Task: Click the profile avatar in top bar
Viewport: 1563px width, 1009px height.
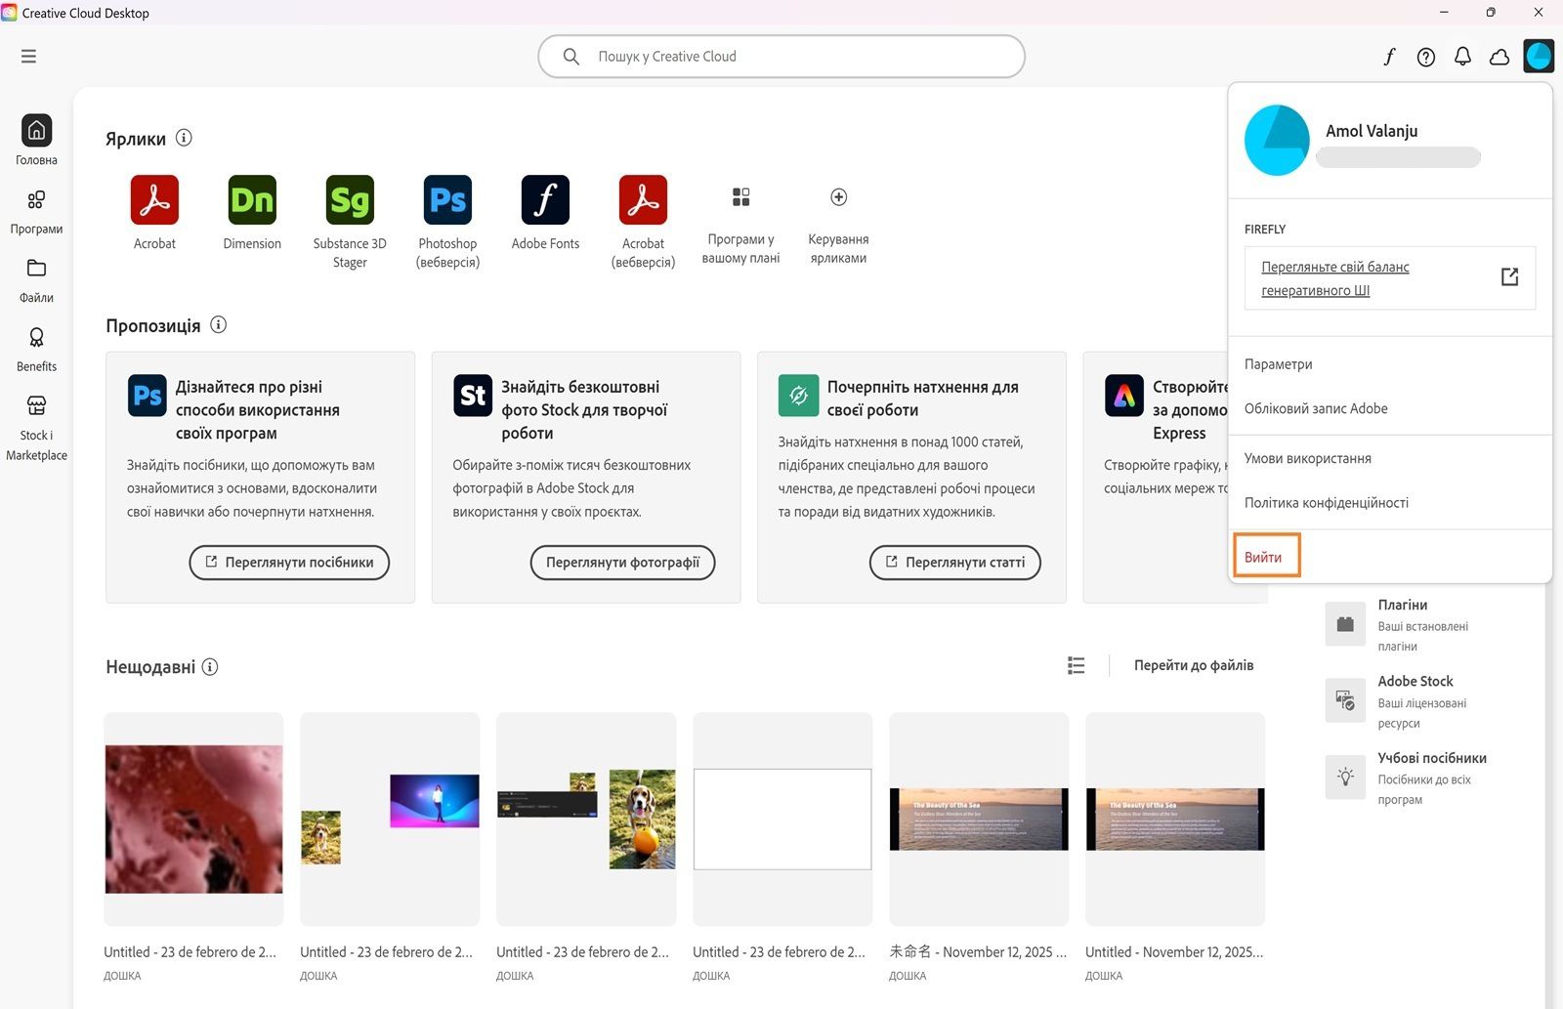Action: (x=1539, y=57)
